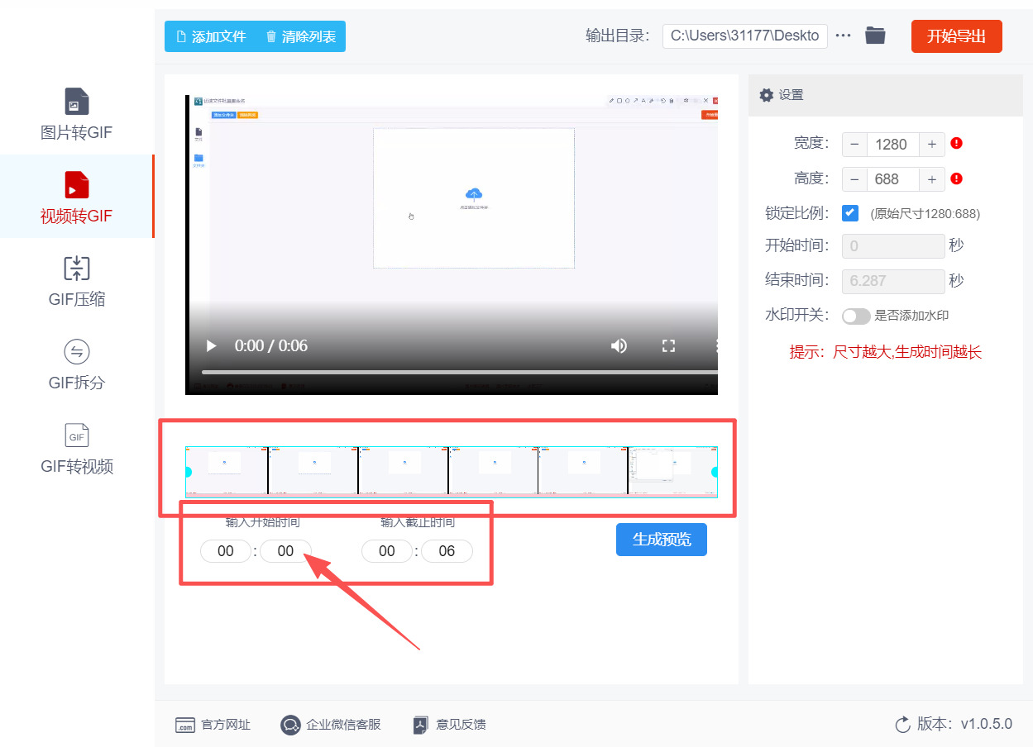Click the 高度 value field 688
This screenshot has height=747, width=1033.
pyautogui.click(x=893, y=179)
